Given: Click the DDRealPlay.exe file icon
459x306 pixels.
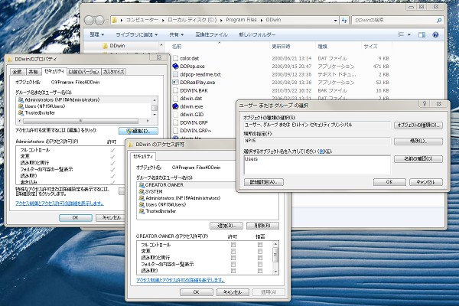Looking at the screenshot, I should (176, 83).
